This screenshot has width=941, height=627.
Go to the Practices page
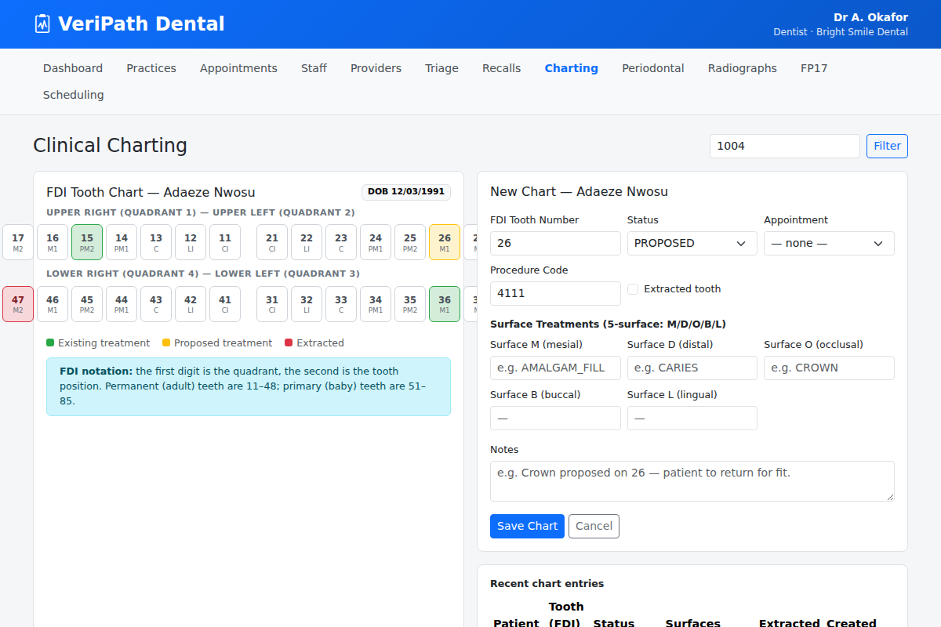tap(151, 68)
